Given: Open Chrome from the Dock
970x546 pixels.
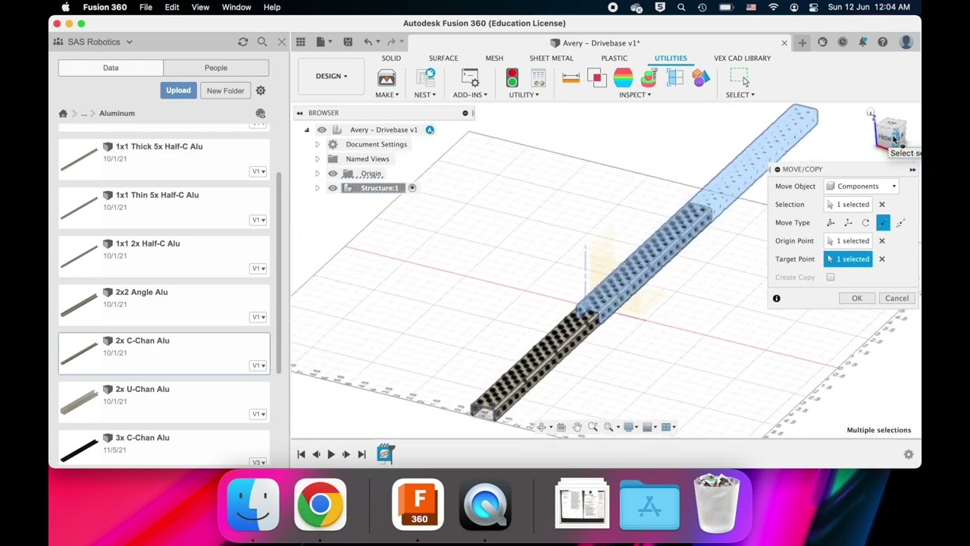Looking at the screenshot, I should [320, 504].
